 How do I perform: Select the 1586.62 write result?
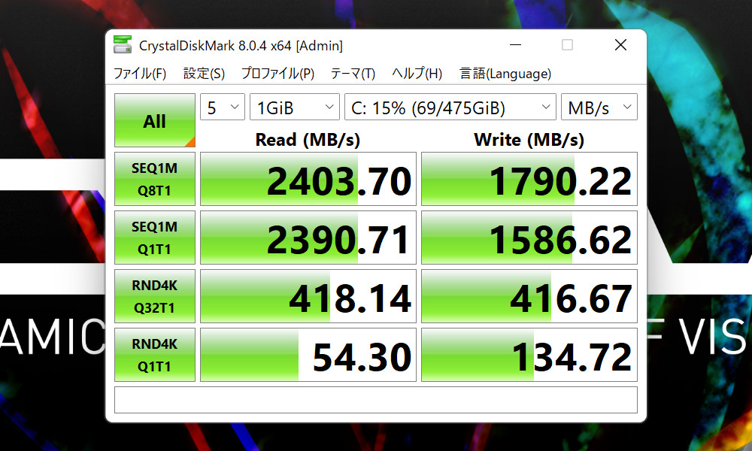coord(529,238)
